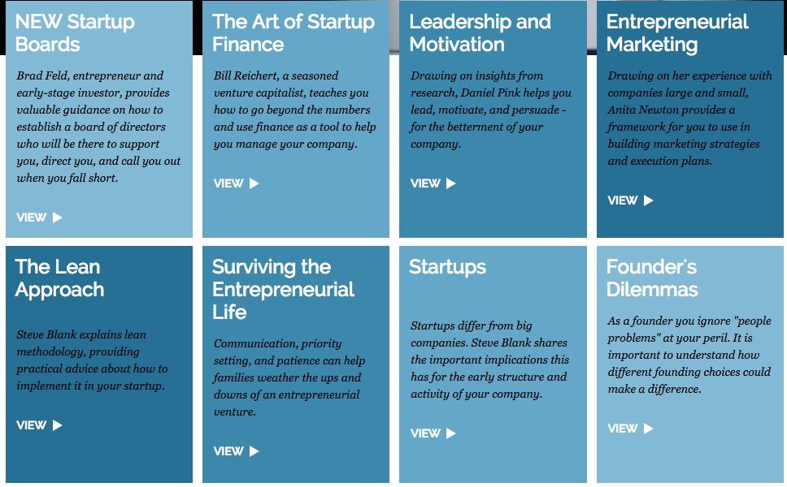Select The Lean Approach heading
787x487 pixels.
59,278
